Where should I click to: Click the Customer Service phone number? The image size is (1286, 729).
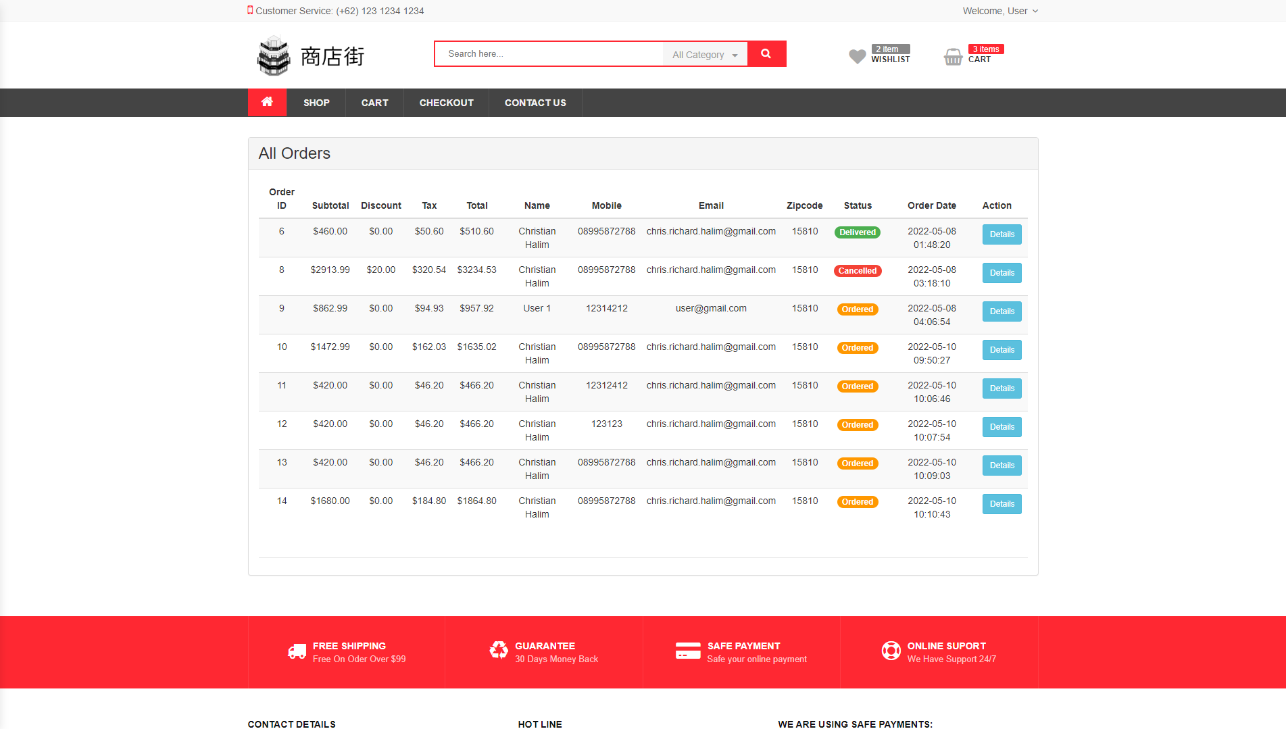380,11
